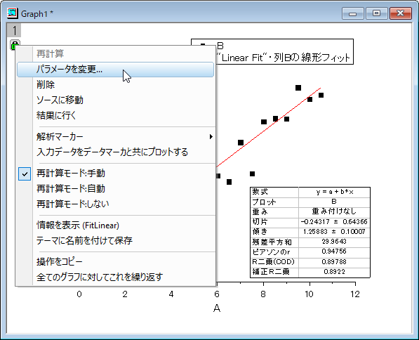This screenshot has width=419, height=340.
Task: Select layer 1 indicator icon
Action: click(14, 30)
